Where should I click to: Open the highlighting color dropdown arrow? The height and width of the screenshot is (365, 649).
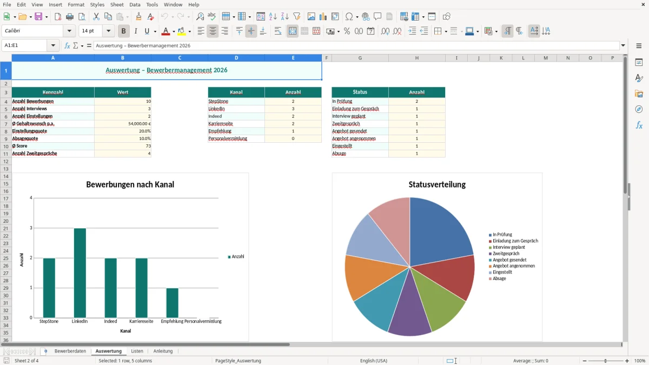[x=189, y=31]
